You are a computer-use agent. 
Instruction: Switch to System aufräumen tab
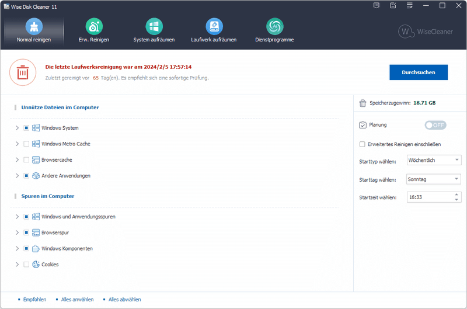(154, 32)
